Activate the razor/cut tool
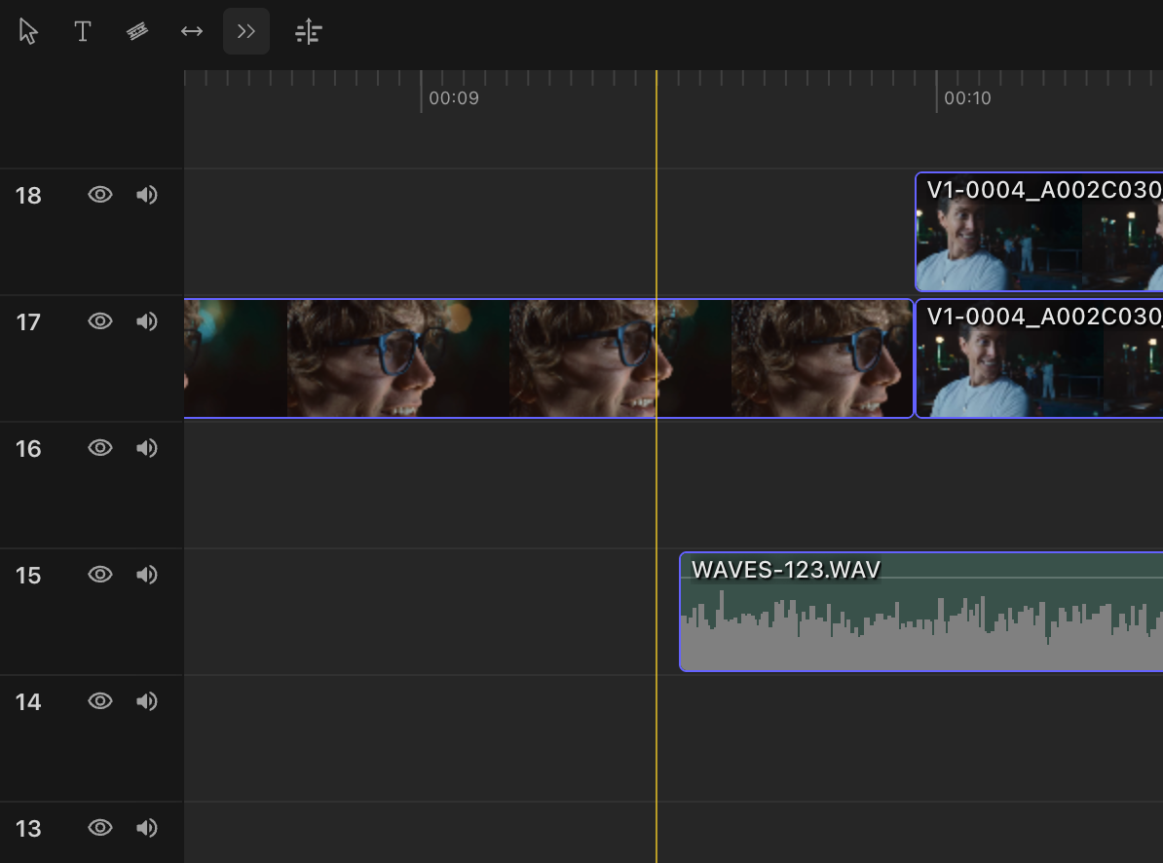 [136, 30]
